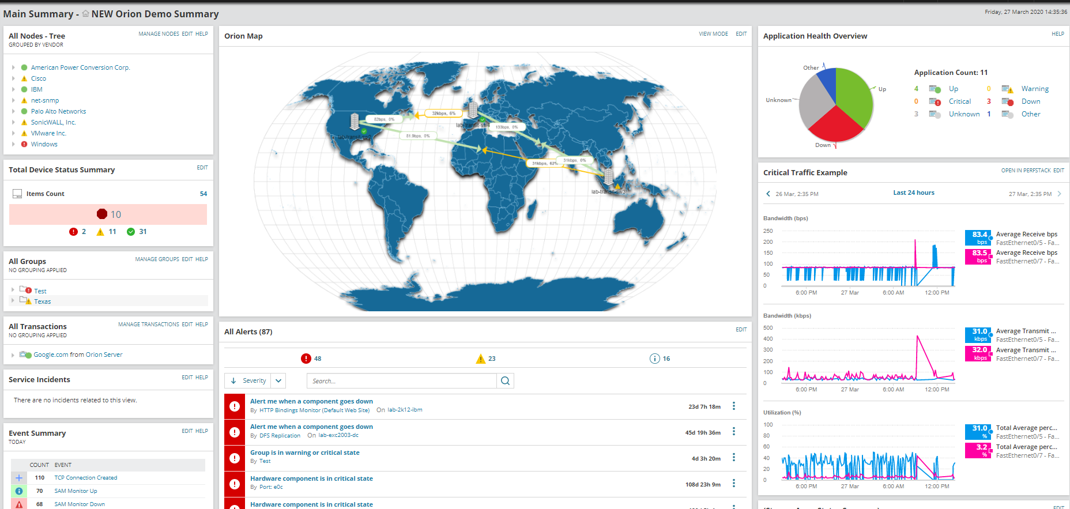This screenshot has height=509, width=1070.
Task: Click the Warning application status icon
Action: (1008, 89)
